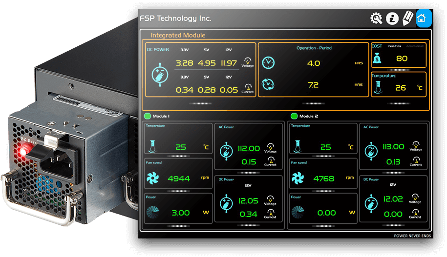Click Module 2 DC voltage 12.02
The image size is (447, 257).
pos(393,199)
